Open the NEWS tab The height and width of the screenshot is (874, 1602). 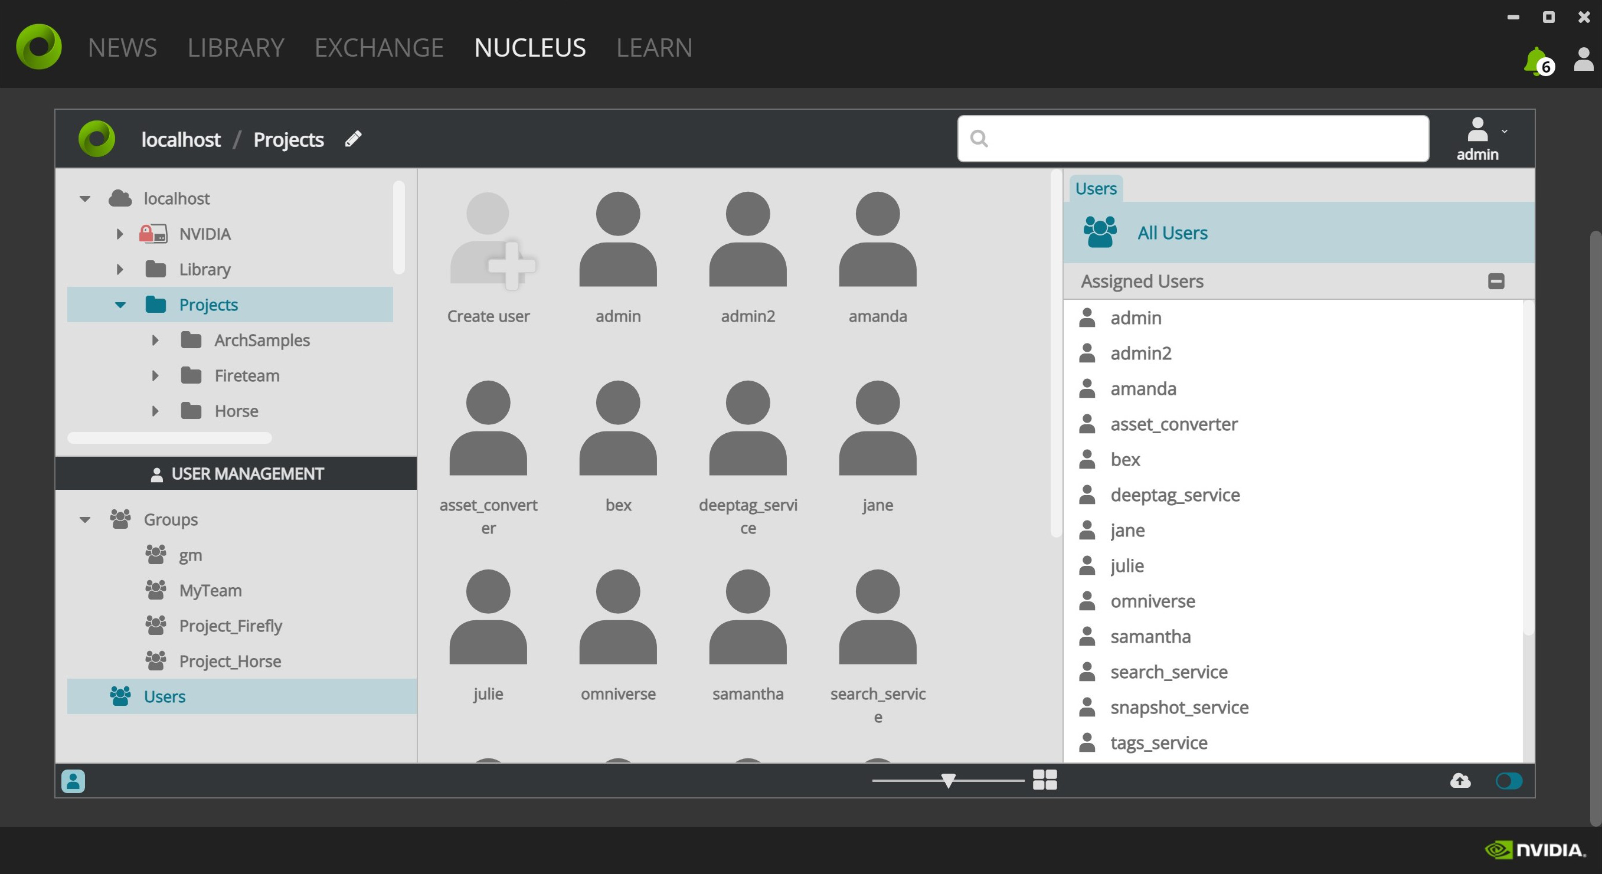[123, 47]
